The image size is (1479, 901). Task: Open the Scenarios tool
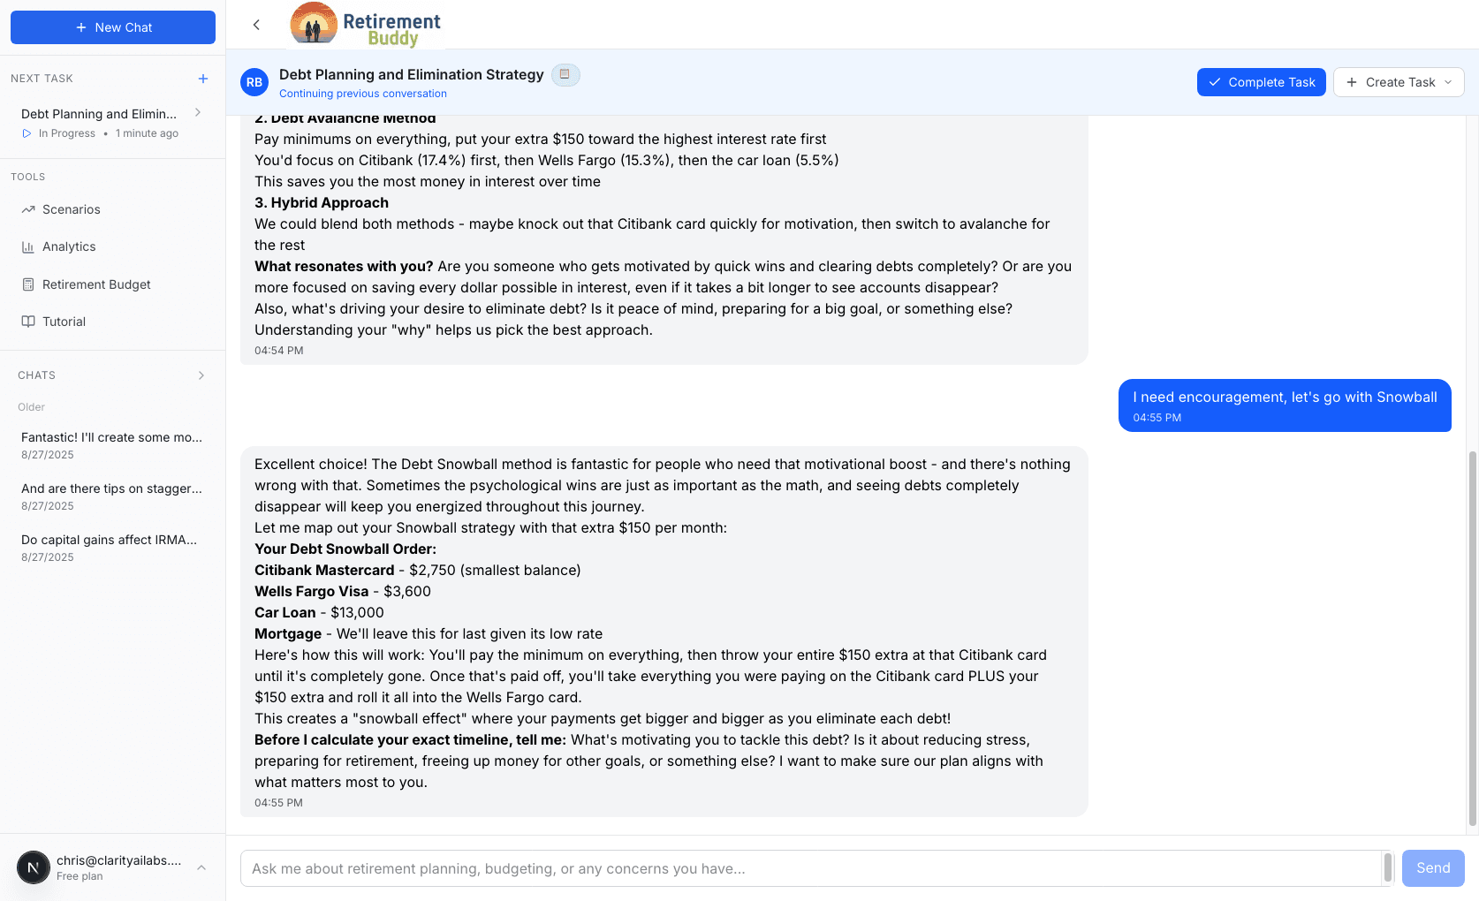tap(72, 209)
